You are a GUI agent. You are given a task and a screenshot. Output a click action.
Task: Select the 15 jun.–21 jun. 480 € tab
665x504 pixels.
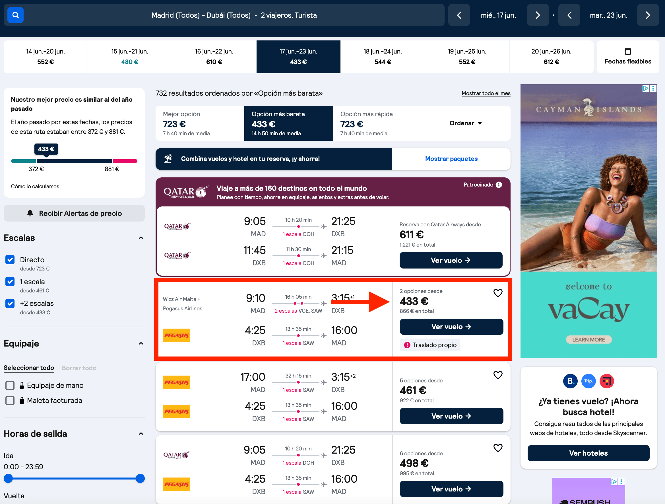coord(130,57)
